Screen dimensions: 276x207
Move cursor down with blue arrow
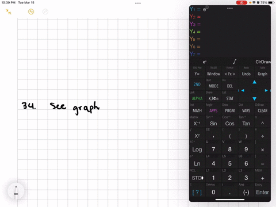(x=254, y=99)
